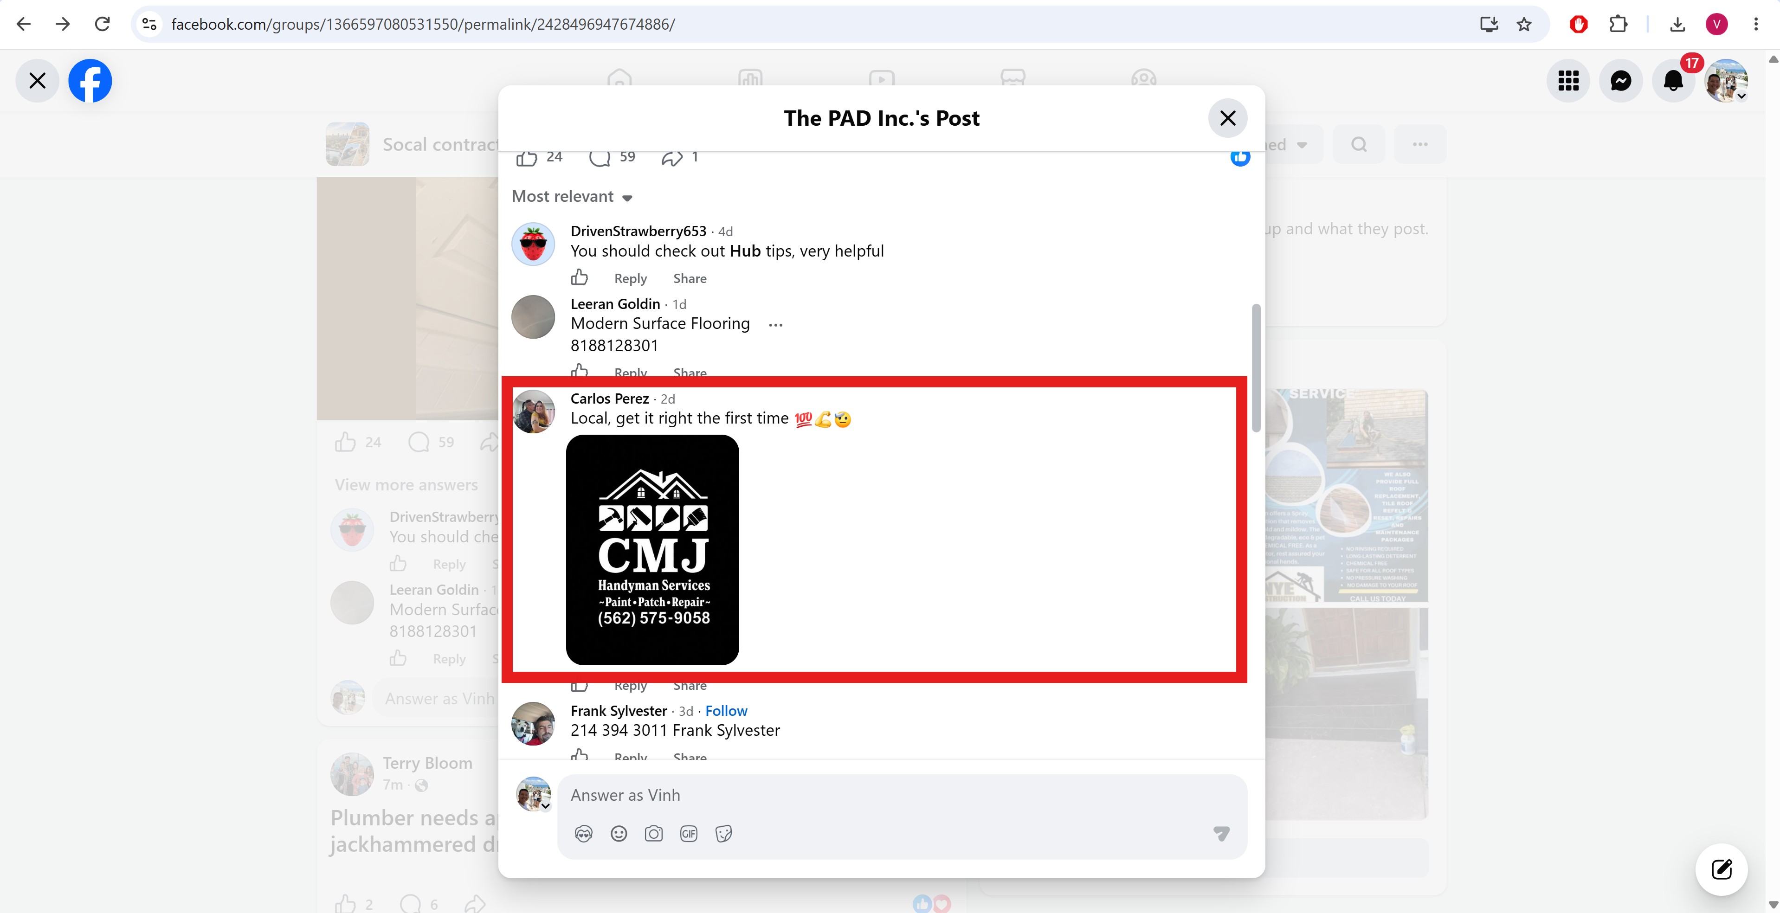Viewport: 1780px width, 913px height.
Task: Open Carlos Perez's profile picture
Action: pos(533,411)
